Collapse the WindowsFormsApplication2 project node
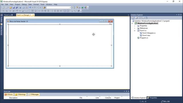The height and width of the screenshot is (103, 183). [132, 23]
